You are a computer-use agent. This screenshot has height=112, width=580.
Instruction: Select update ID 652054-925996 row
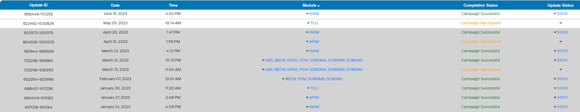click(x=39, y=79)
